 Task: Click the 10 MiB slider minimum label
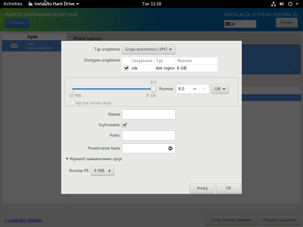click(x=75, y=95)
